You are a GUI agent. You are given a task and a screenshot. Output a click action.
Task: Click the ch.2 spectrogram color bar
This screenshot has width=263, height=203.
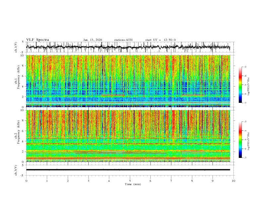pyautogui.click(x=240, y=140)
